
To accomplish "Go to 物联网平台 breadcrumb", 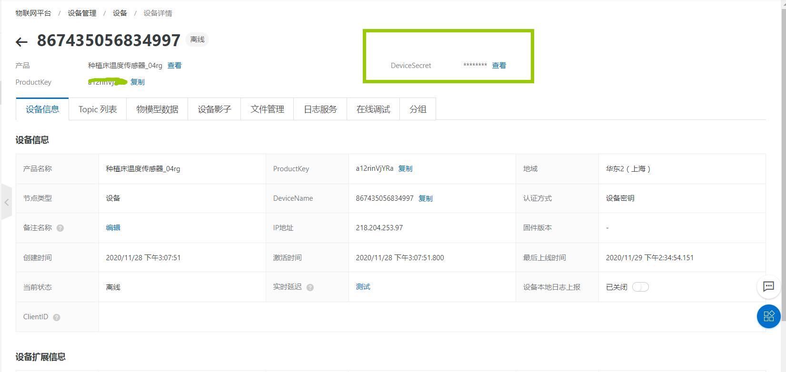I will (33, 13).
